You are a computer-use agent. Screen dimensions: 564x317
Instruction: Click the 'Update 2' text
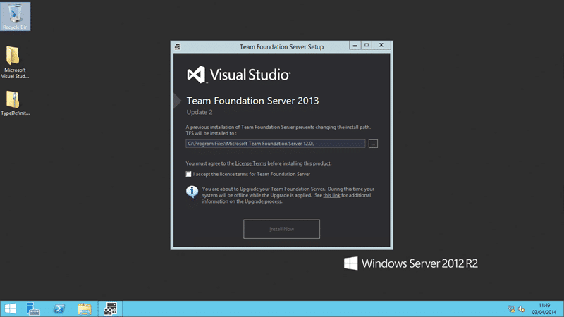(x=200, y=112)
